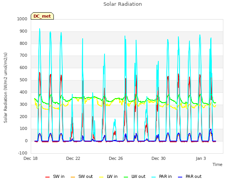
Task: Click the Dec 26 x-axis label
Action: point(116,158)
